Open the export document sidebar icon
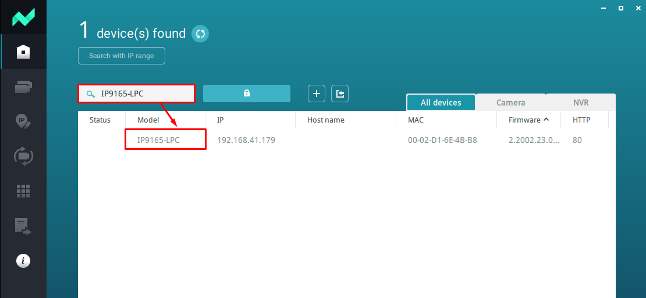Image resolution: width=646 pixels, height=298 pixels. pyautogui.click(x=23, y=226)
